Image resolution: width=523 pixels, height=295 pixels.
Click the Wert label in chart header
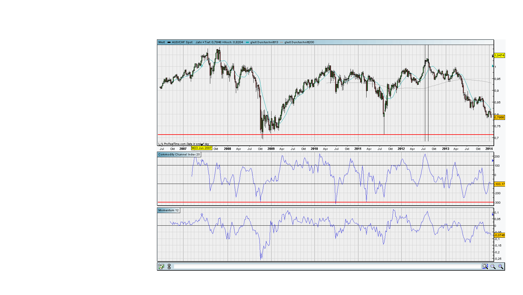tap(162, 42)
